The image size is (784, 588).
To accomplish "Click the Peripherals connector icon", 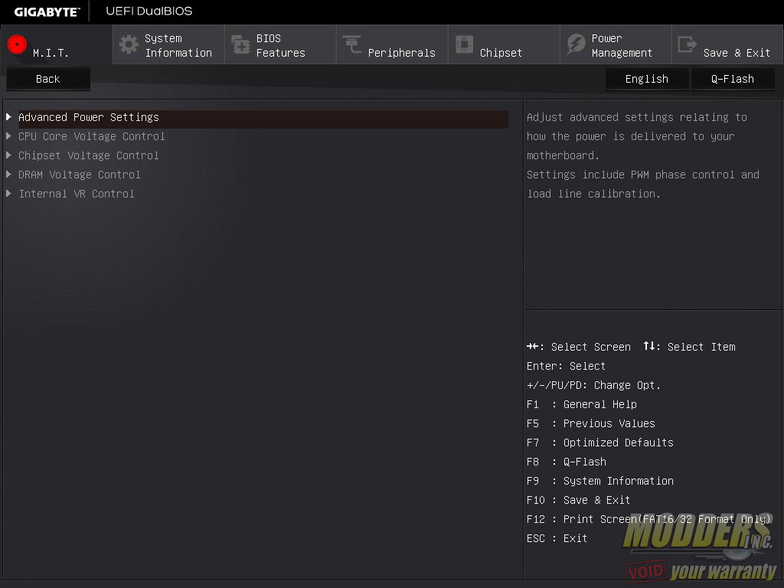I will click(352, 44).
